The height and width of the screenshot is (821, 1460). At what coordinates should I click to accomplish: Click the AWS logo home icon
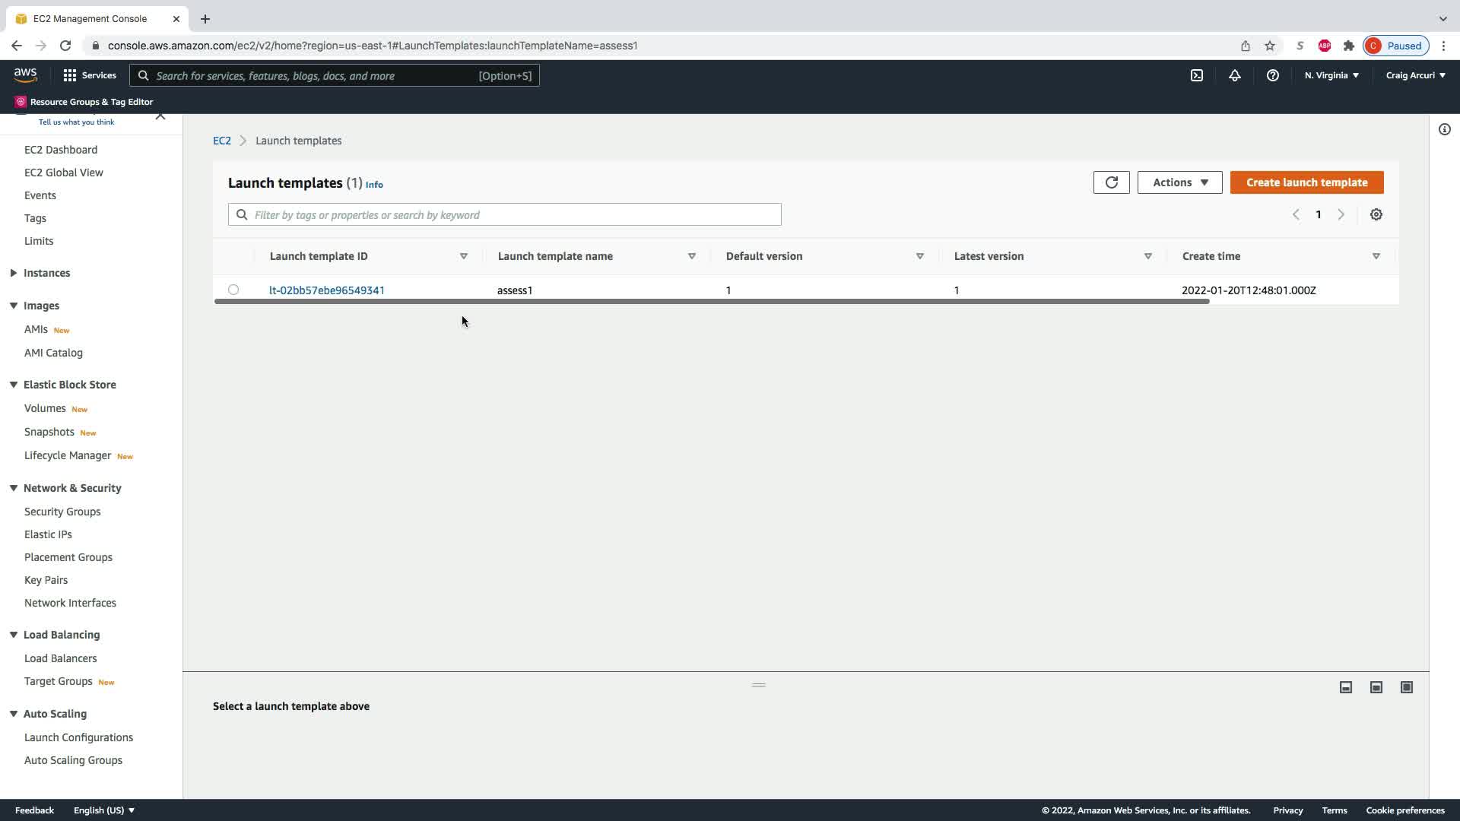coord(25,74)
